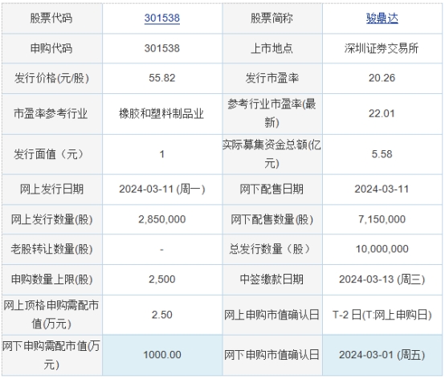
Task: Click the 深圳证券交易所 listing venue cell
Action: (x=382, y=48)
